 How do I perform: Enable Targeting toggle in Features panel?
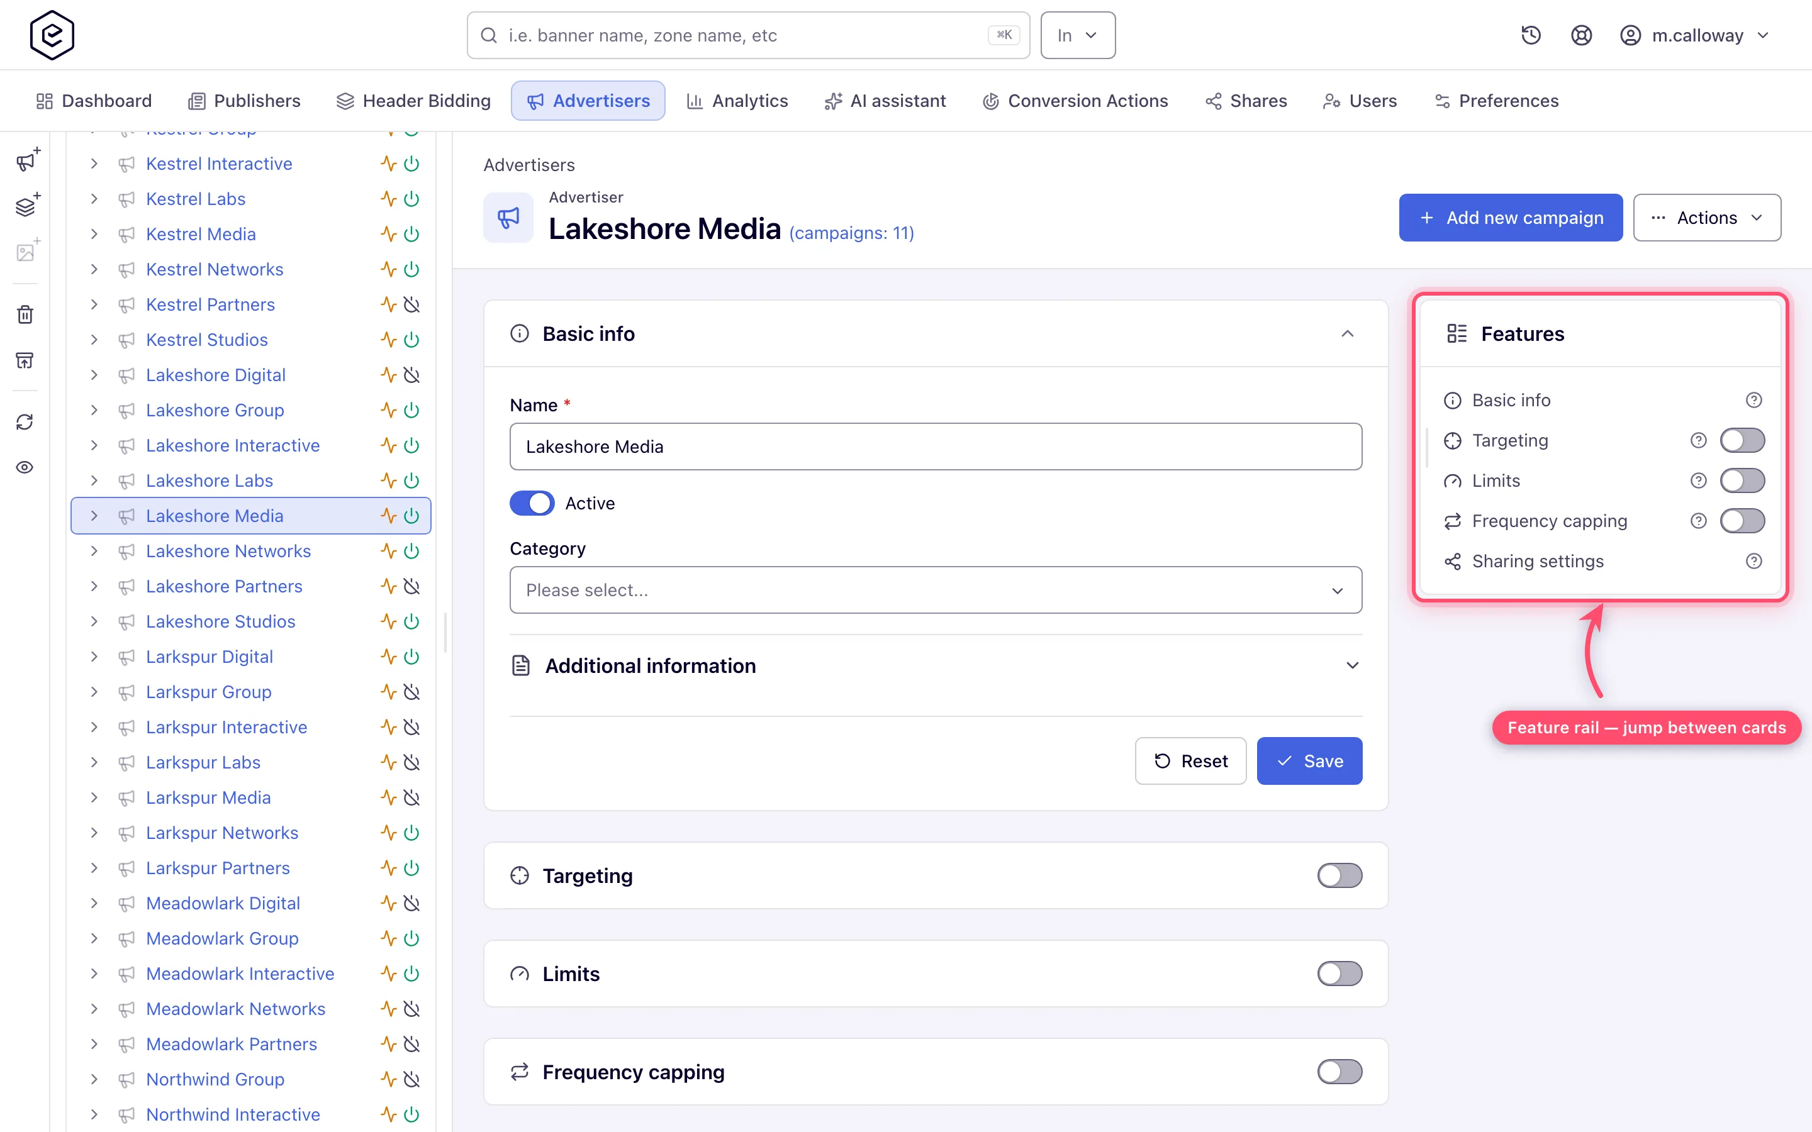pyautogui.click(x=1742, y=440)
